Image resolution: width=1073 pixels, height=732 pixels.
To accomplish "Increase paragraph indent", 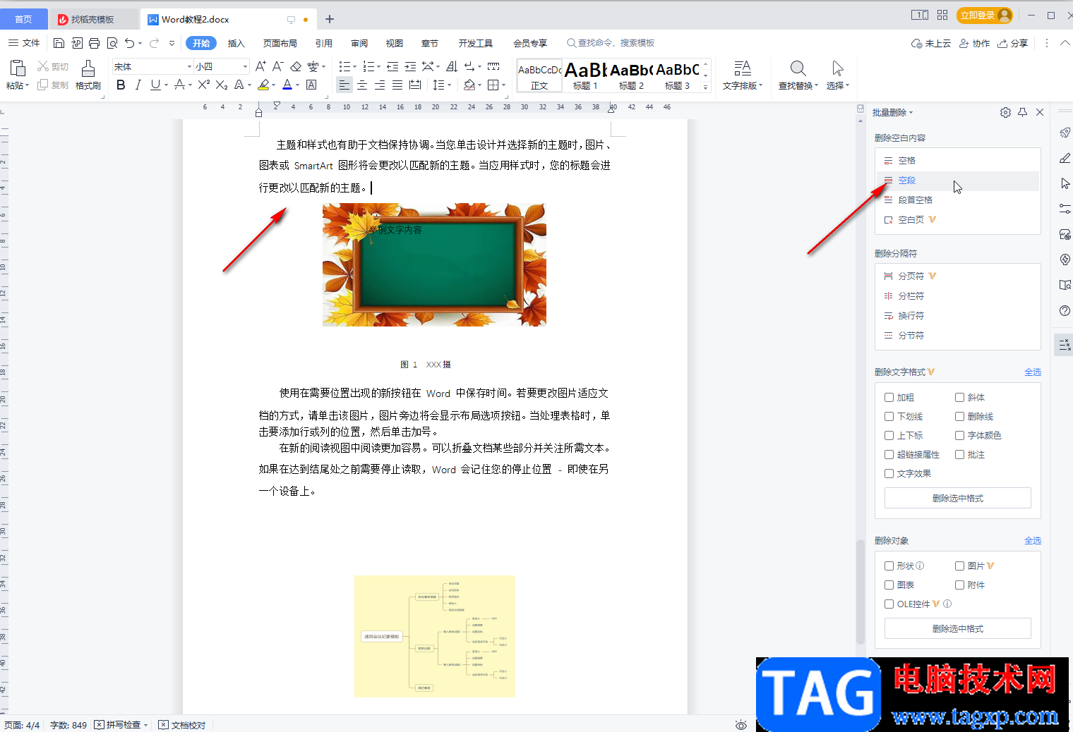I will pos(410,66).
